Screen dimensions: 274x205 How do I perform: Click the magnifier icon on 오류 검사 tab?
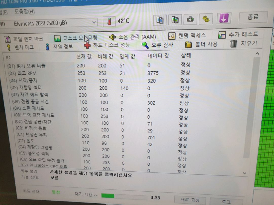coord(145,44)
